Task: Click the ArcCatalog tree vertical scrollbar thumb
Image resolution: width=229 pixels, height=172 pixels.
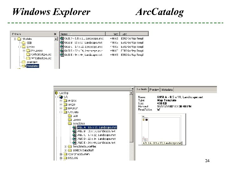Action: pos(131,118)
